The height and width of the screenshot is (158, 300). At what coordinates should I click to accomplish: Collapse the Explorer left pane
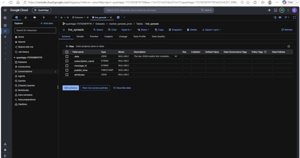(56, 17)
